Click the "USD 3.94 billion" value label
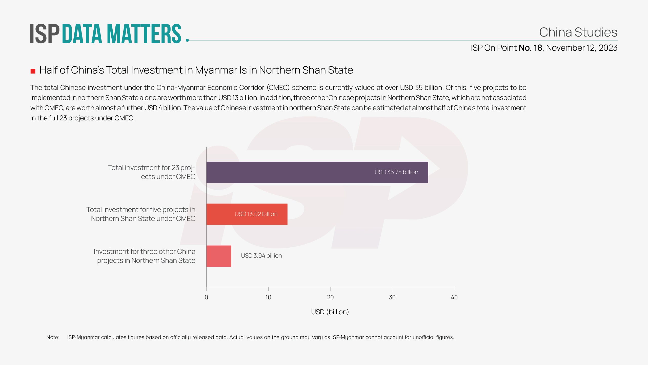This screenshot has height=365, width=648. (261, 256)
